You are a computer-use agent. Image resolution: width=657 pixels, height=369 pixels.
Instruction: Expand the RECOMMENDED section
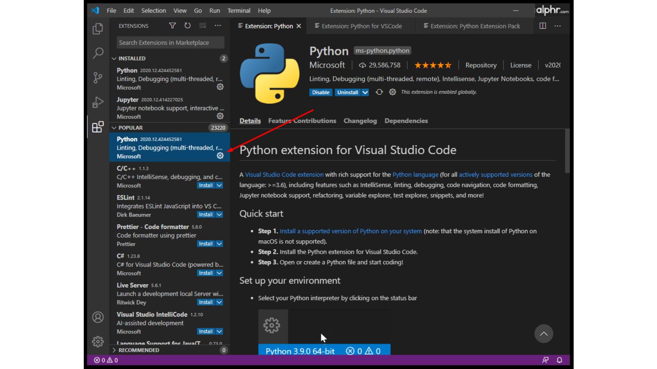click(114, 350)
